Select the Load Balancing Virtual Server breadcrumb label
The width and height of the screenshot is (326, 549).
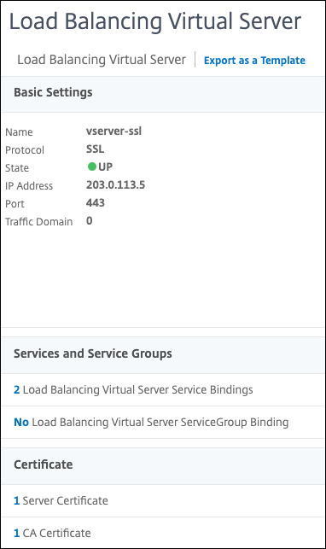[x=102, y=60]
